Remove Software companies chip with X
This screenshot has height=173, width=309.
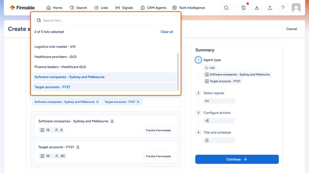click(97, 102)
